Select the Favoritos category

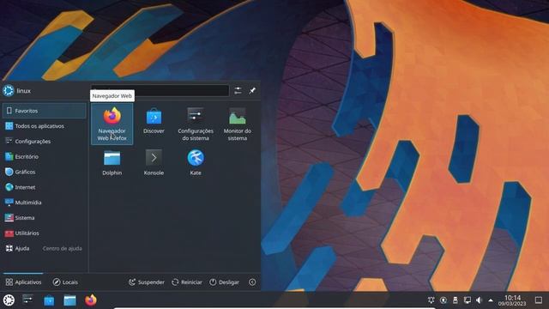tap(44, 111)
